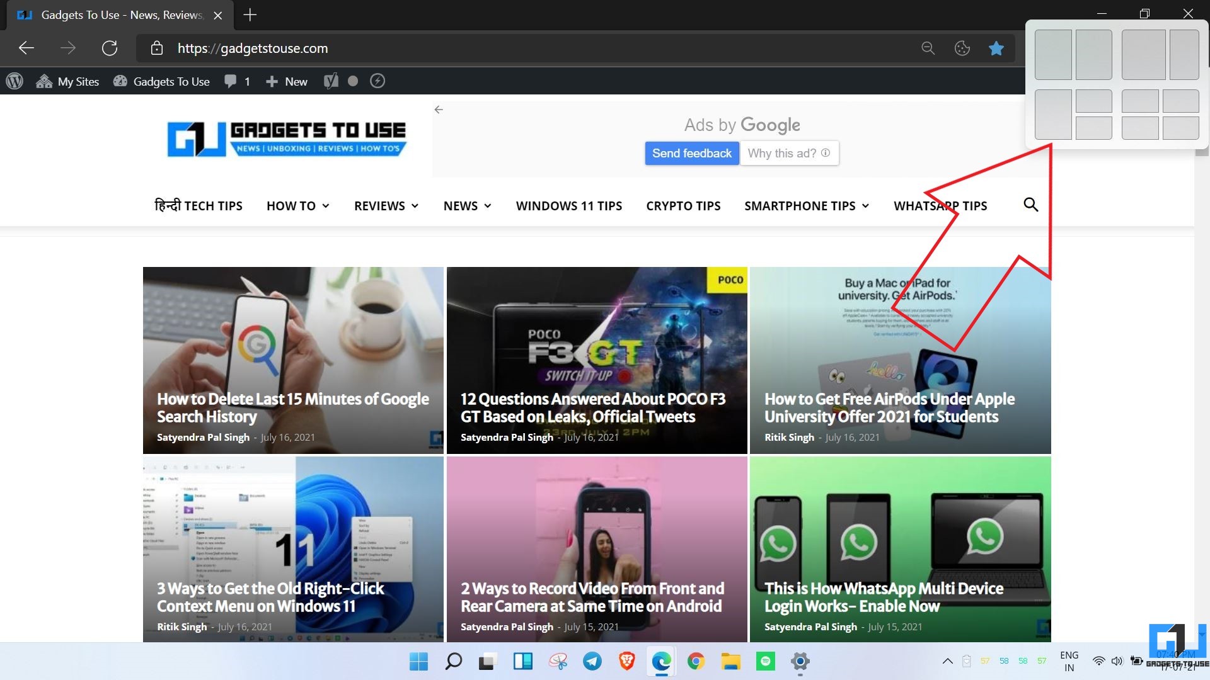Click the Send feedback button
1210x680 pixels.
click(x=692, y=153)
